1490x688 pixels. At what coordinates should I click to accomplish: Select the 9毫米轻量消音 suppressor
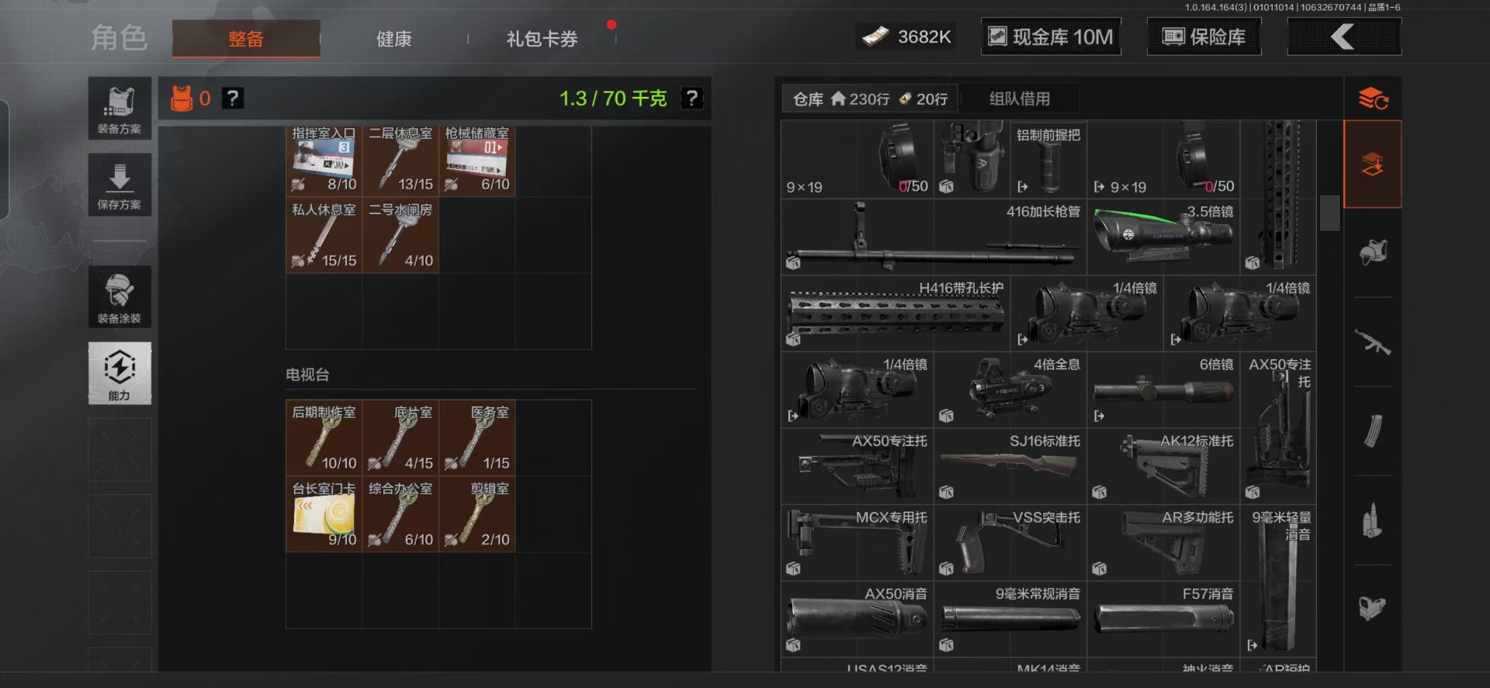(x=1278, y=580)
